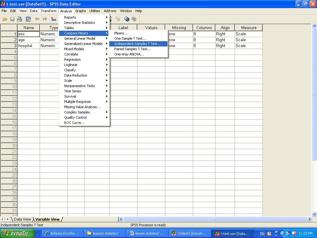This screenshot has width=317, height=238.
Task: Select the Variable View tab
Action: 47,219
